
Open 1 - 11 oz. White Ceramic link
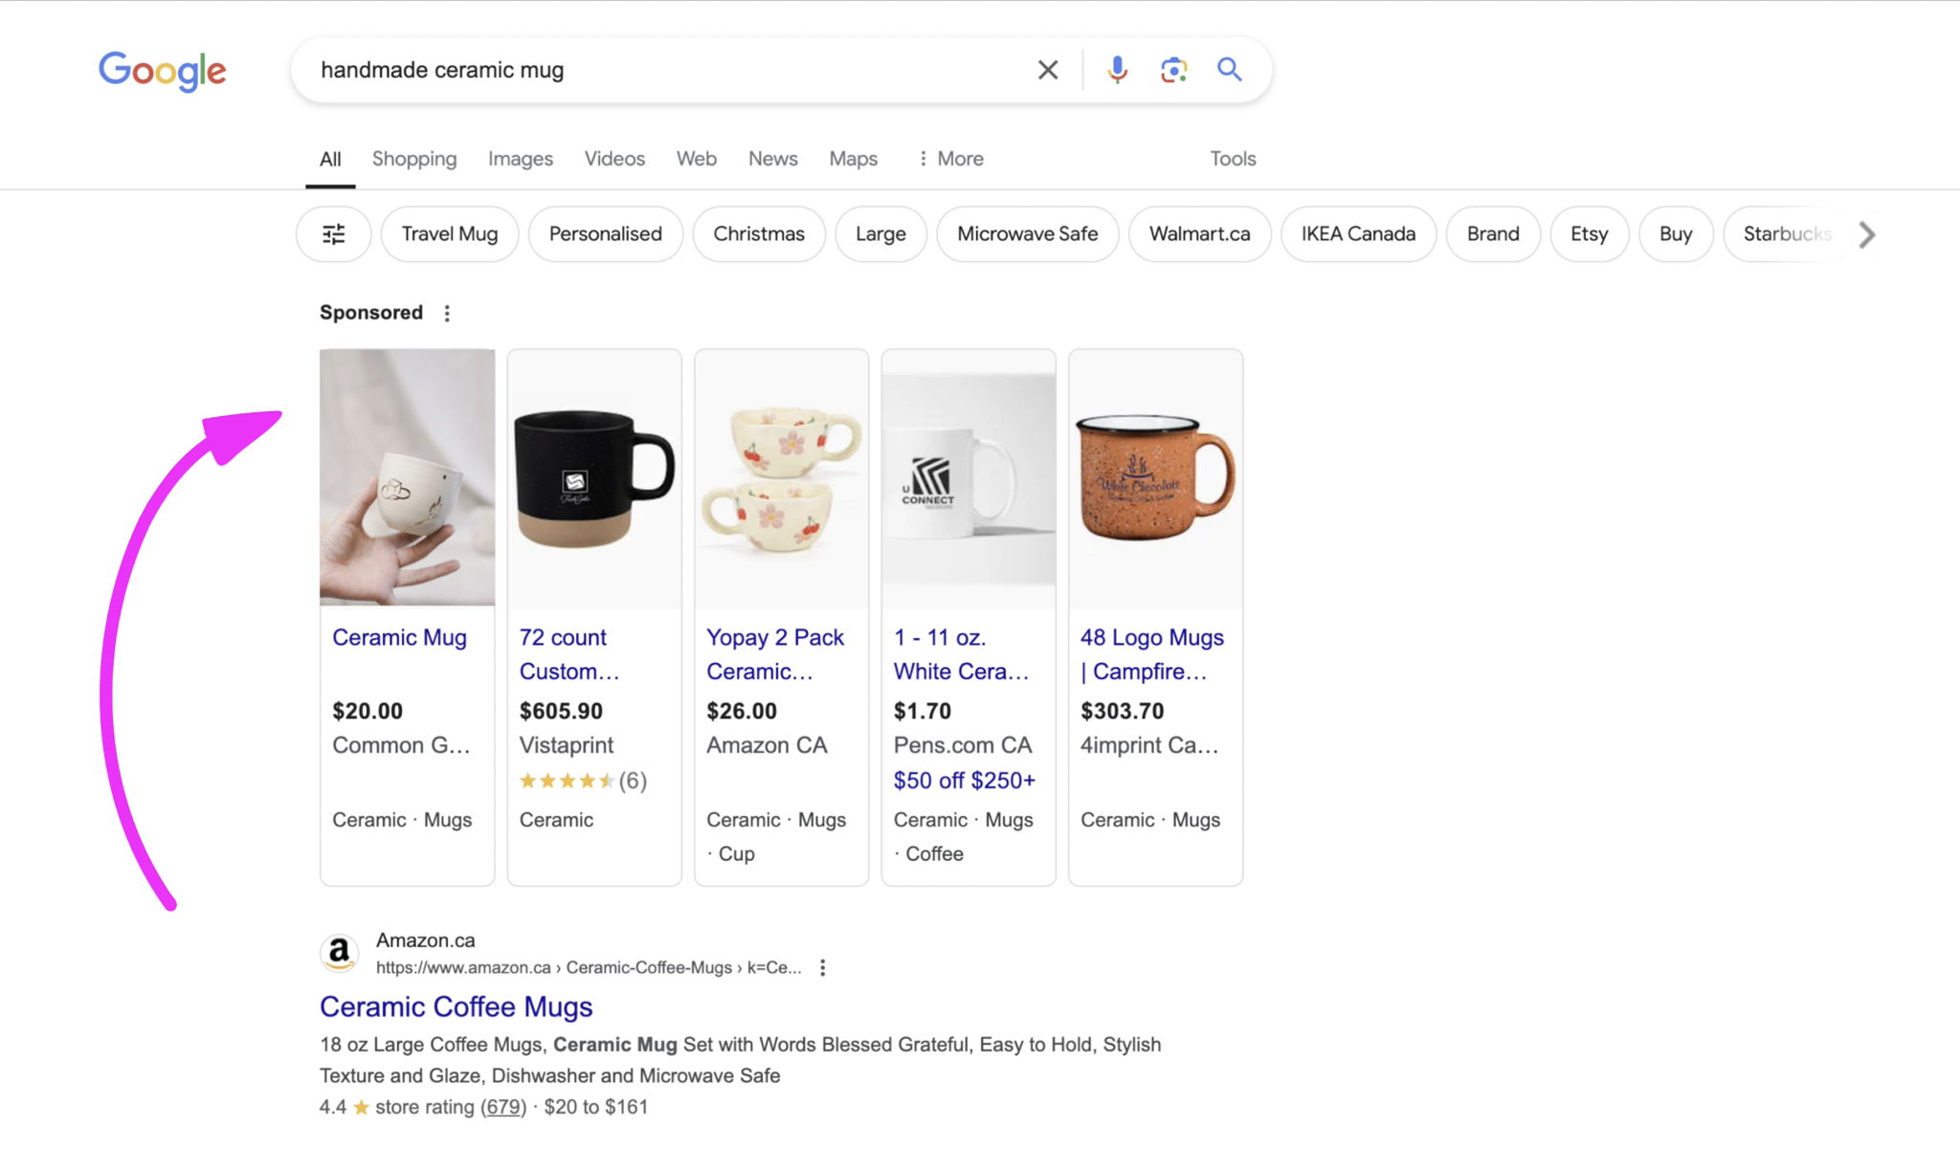click(x=962, y=654)
